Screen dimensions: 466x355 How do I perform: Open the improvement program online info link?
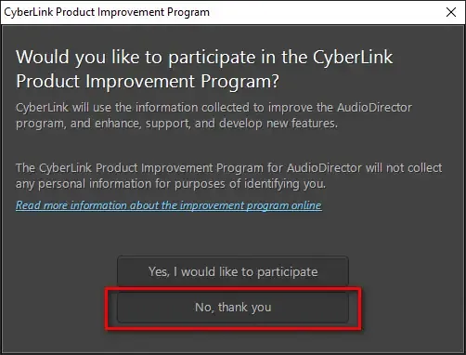(x=169, y=205)
